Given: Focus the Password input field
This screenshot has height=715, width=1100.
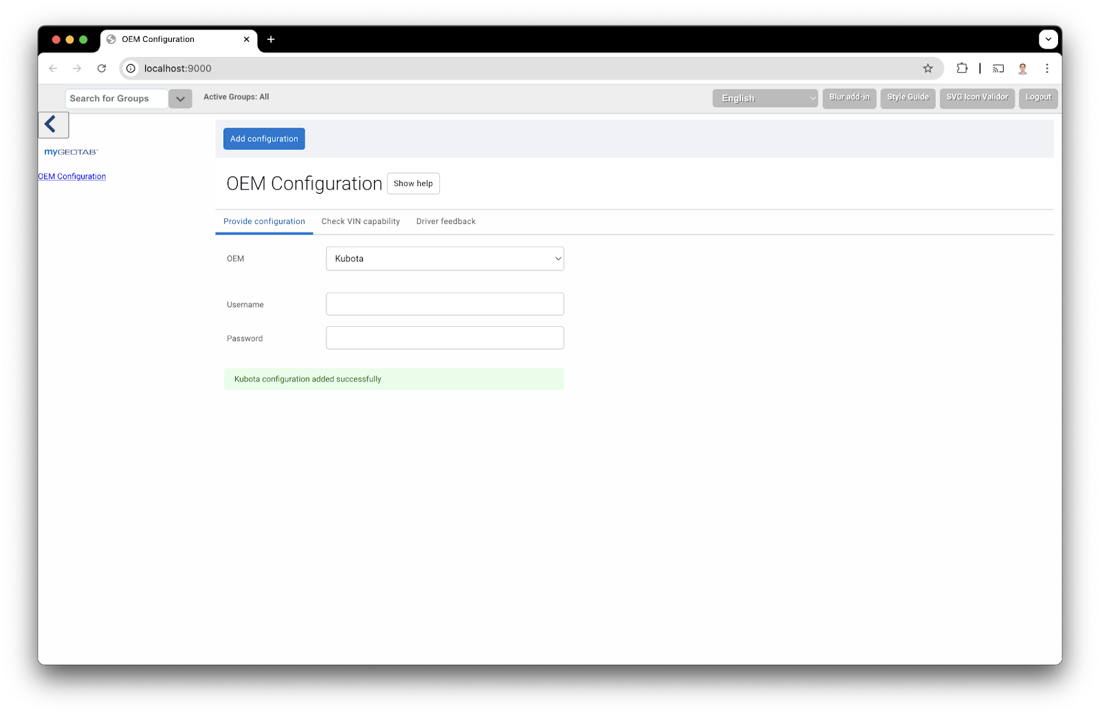Looking at the screenshot, I should 445,338.
